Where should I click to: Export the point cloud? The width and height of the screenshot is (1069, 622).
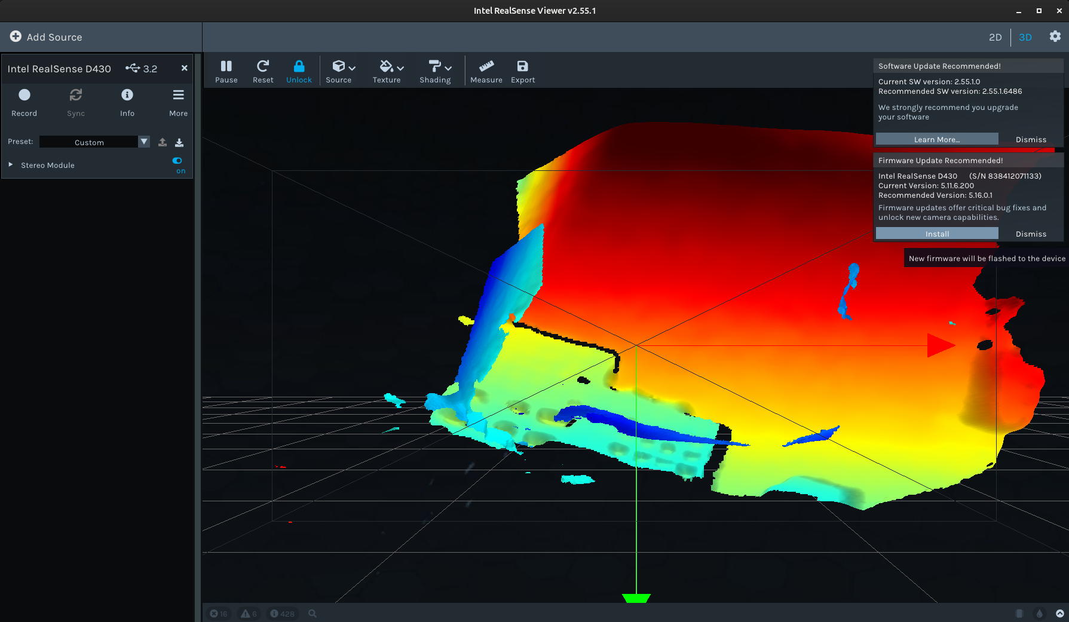[x=523, y=71]
